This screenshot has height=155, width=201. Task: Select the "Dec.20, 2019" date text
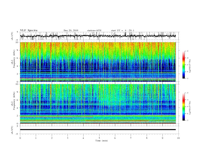pyautogui.click(x=71, y=30)
